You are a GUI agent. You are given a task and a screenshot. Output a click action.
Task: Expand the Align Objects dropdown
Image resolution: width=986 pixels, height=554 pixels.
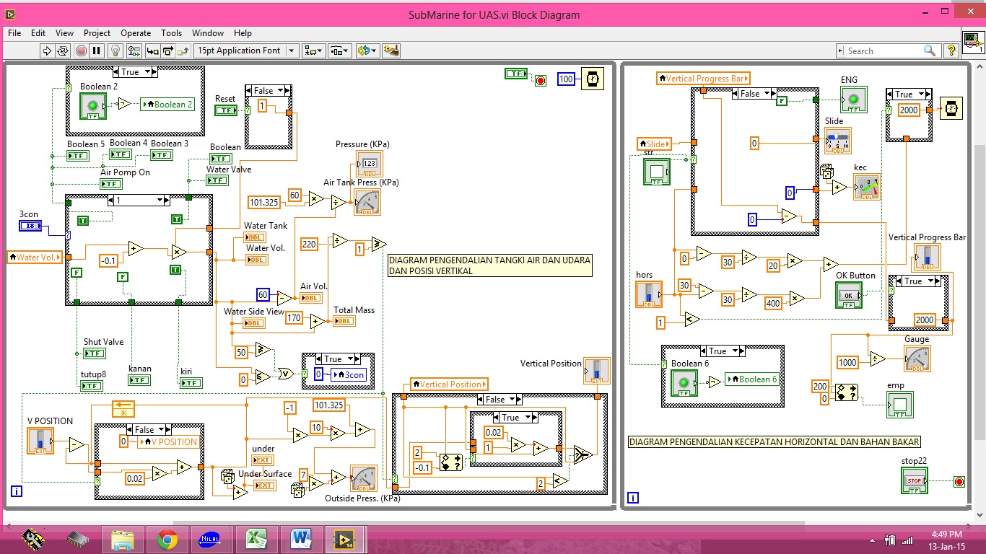point(314,50)
